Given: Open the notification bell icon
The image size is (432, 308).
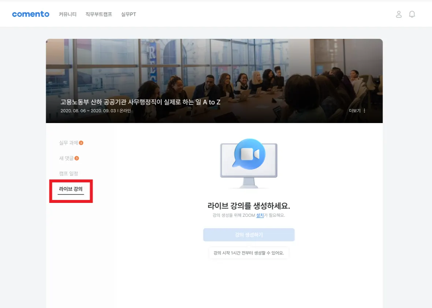Looking at the screenshot, I should [412, 14].
